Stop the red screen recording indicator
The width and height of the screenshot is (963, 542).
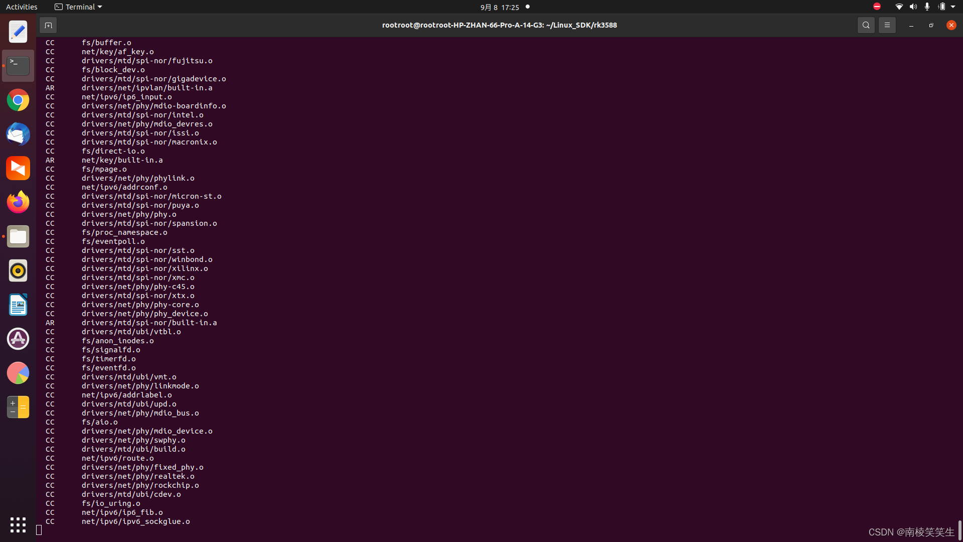[877, 7]
